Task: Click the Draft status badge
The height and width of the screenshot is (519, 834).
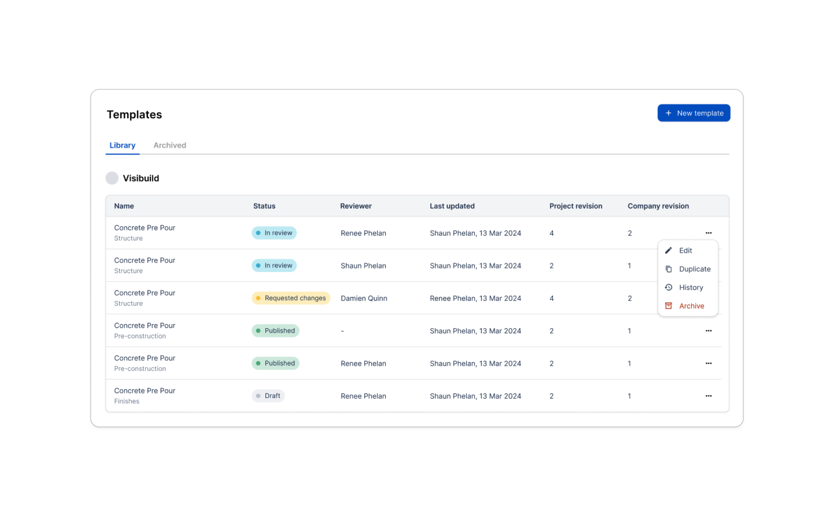Action: pyautogui.click(x=268, y=396)
